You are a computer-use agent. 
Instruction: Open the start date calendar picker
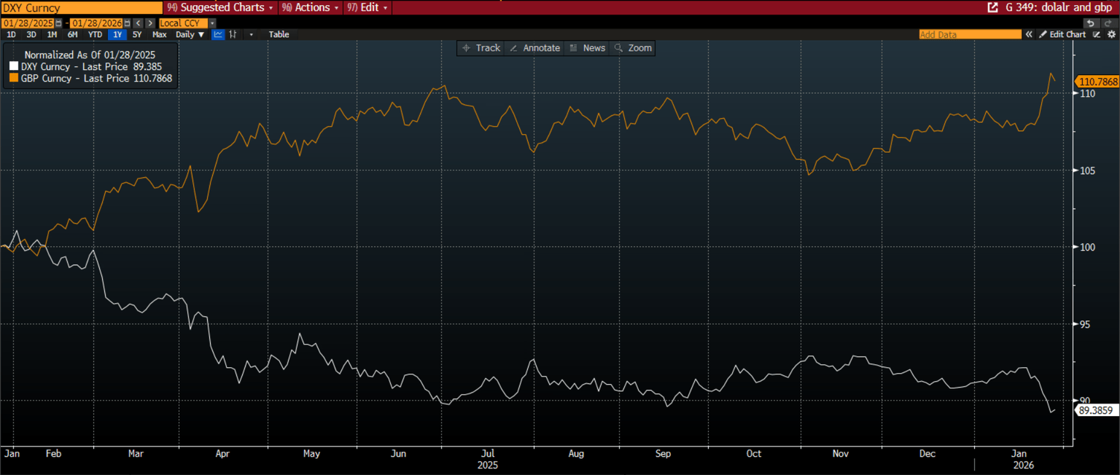tap(60, 23)
